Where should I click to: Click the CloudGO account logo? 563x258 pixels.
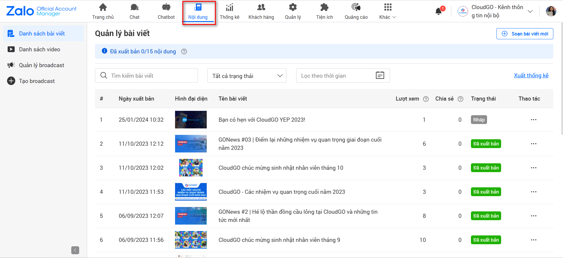point(463,11)
